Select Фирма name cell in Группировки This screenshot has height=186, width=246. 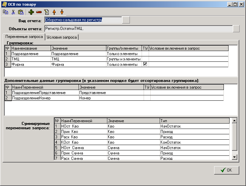click(31, 64)
